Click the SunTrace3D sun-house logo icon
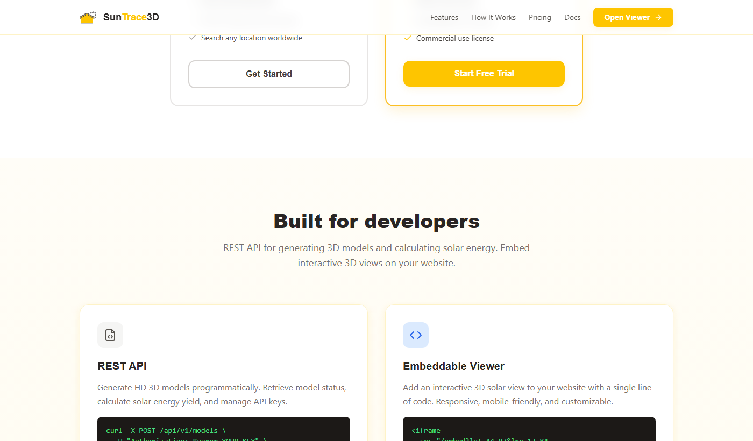Screen dimensions: 753x441 88,17
